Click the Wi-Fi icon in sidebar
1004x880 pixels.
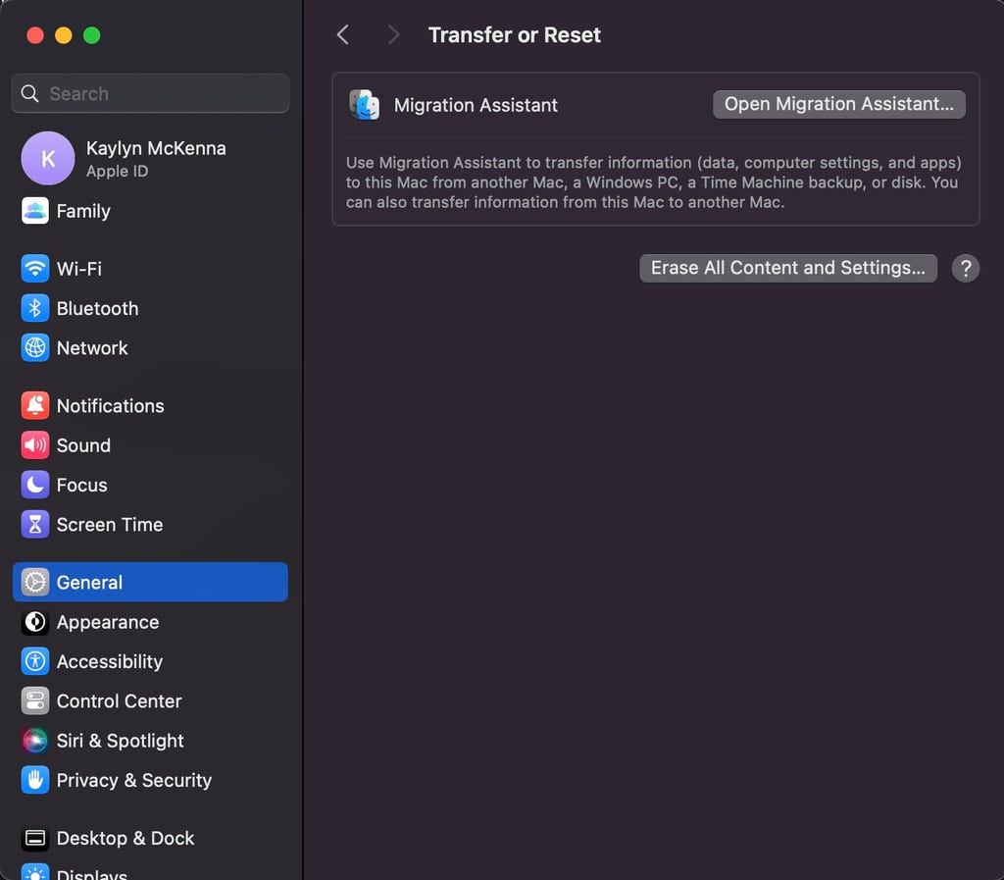pos(35,269)
